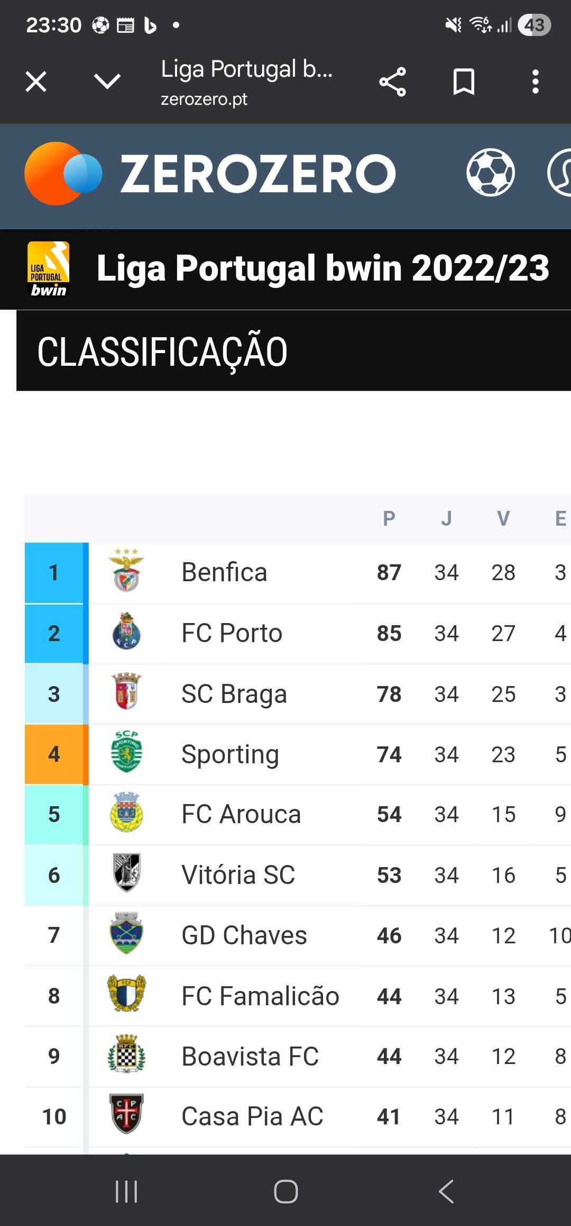The image size is (571, 1226).
Task: Click the Sporting crest icon
Action: coord(126,752)
